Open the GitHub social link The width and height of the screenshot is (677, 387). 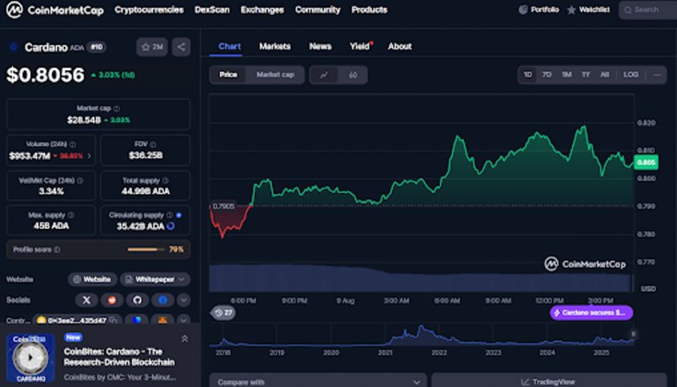(137, 300)
